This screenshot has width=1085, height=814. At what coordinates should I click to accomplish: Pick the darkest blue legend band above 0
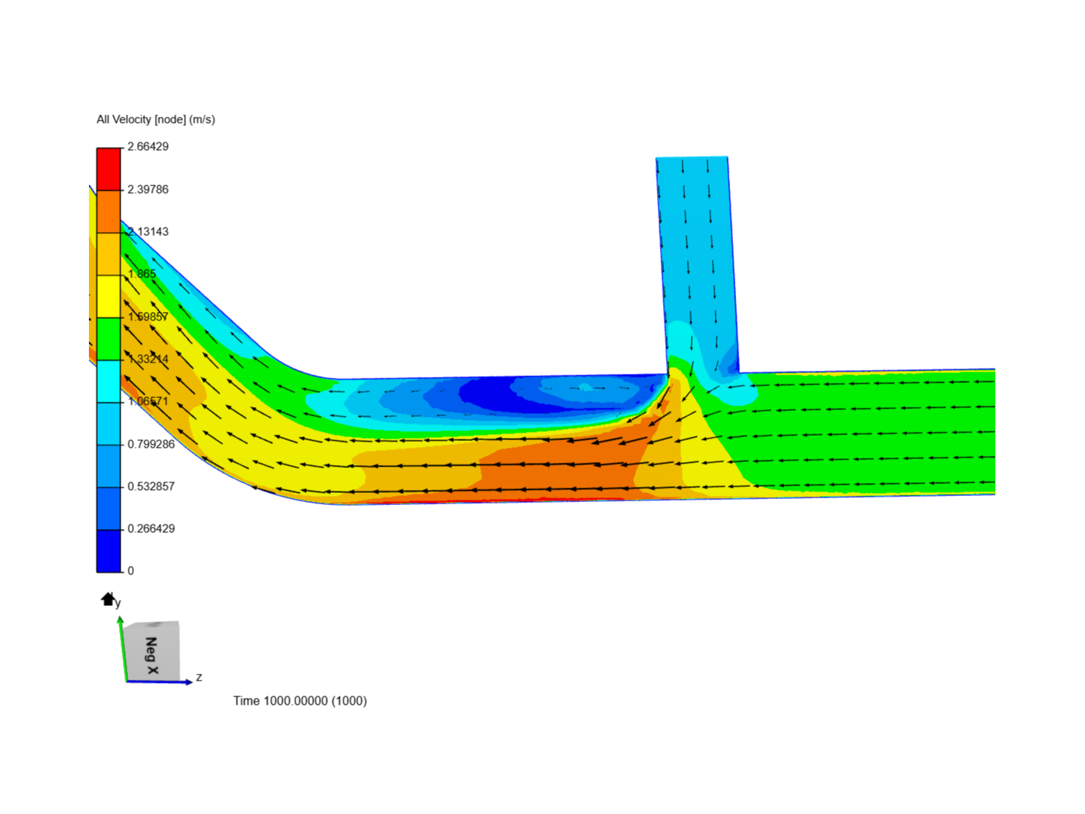[108, 551]
